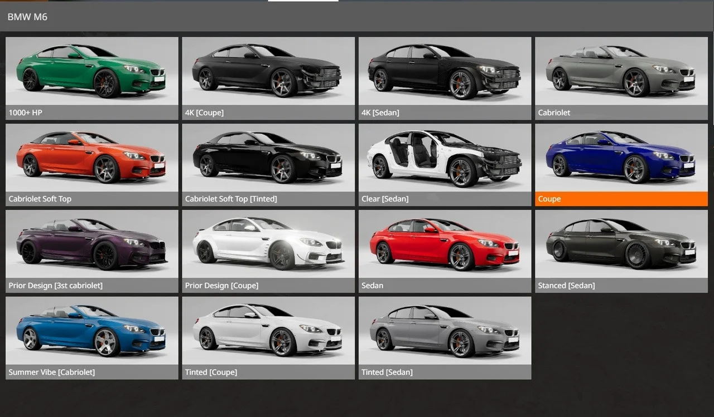This screenshot has width=714, height=417.
Task: Select the purple Prior Design cabriolet
Action: 91,244
